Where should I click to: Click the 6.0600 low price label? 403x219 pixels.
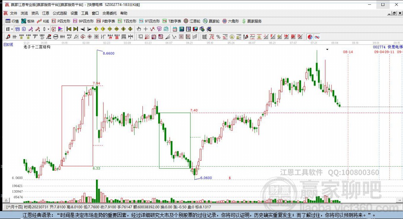tap(206, 178)
